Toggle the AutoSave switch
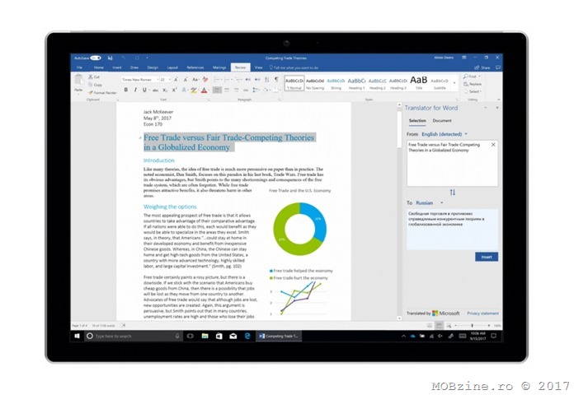The height and width of the screenshot is (395, 574). pos(96,58)
